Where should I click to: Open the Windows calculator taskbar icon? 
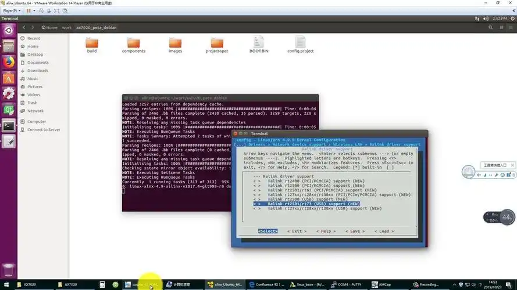102,285
